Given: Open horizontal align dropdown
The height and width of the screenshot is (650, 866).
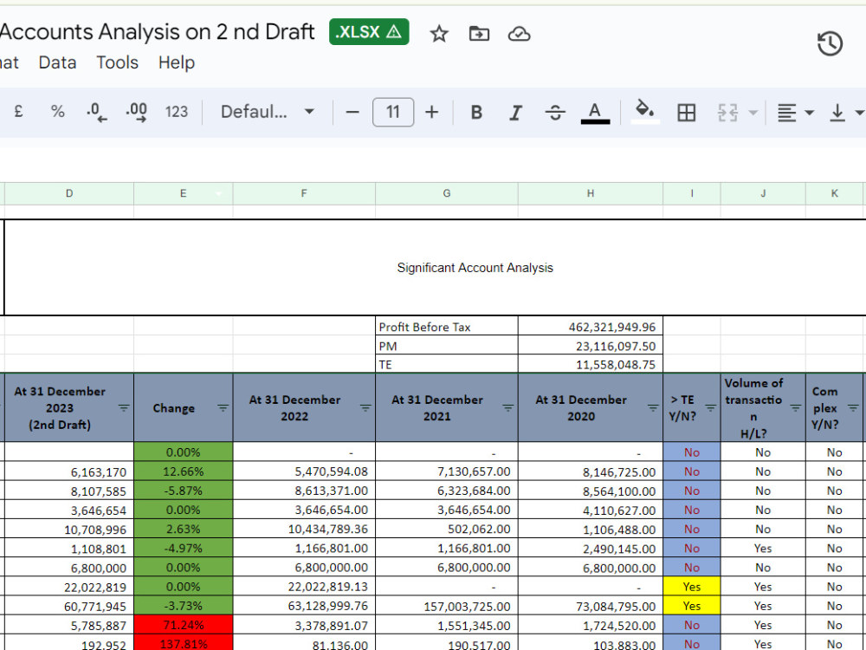Looking at the screenshot, I should point(795,113).
